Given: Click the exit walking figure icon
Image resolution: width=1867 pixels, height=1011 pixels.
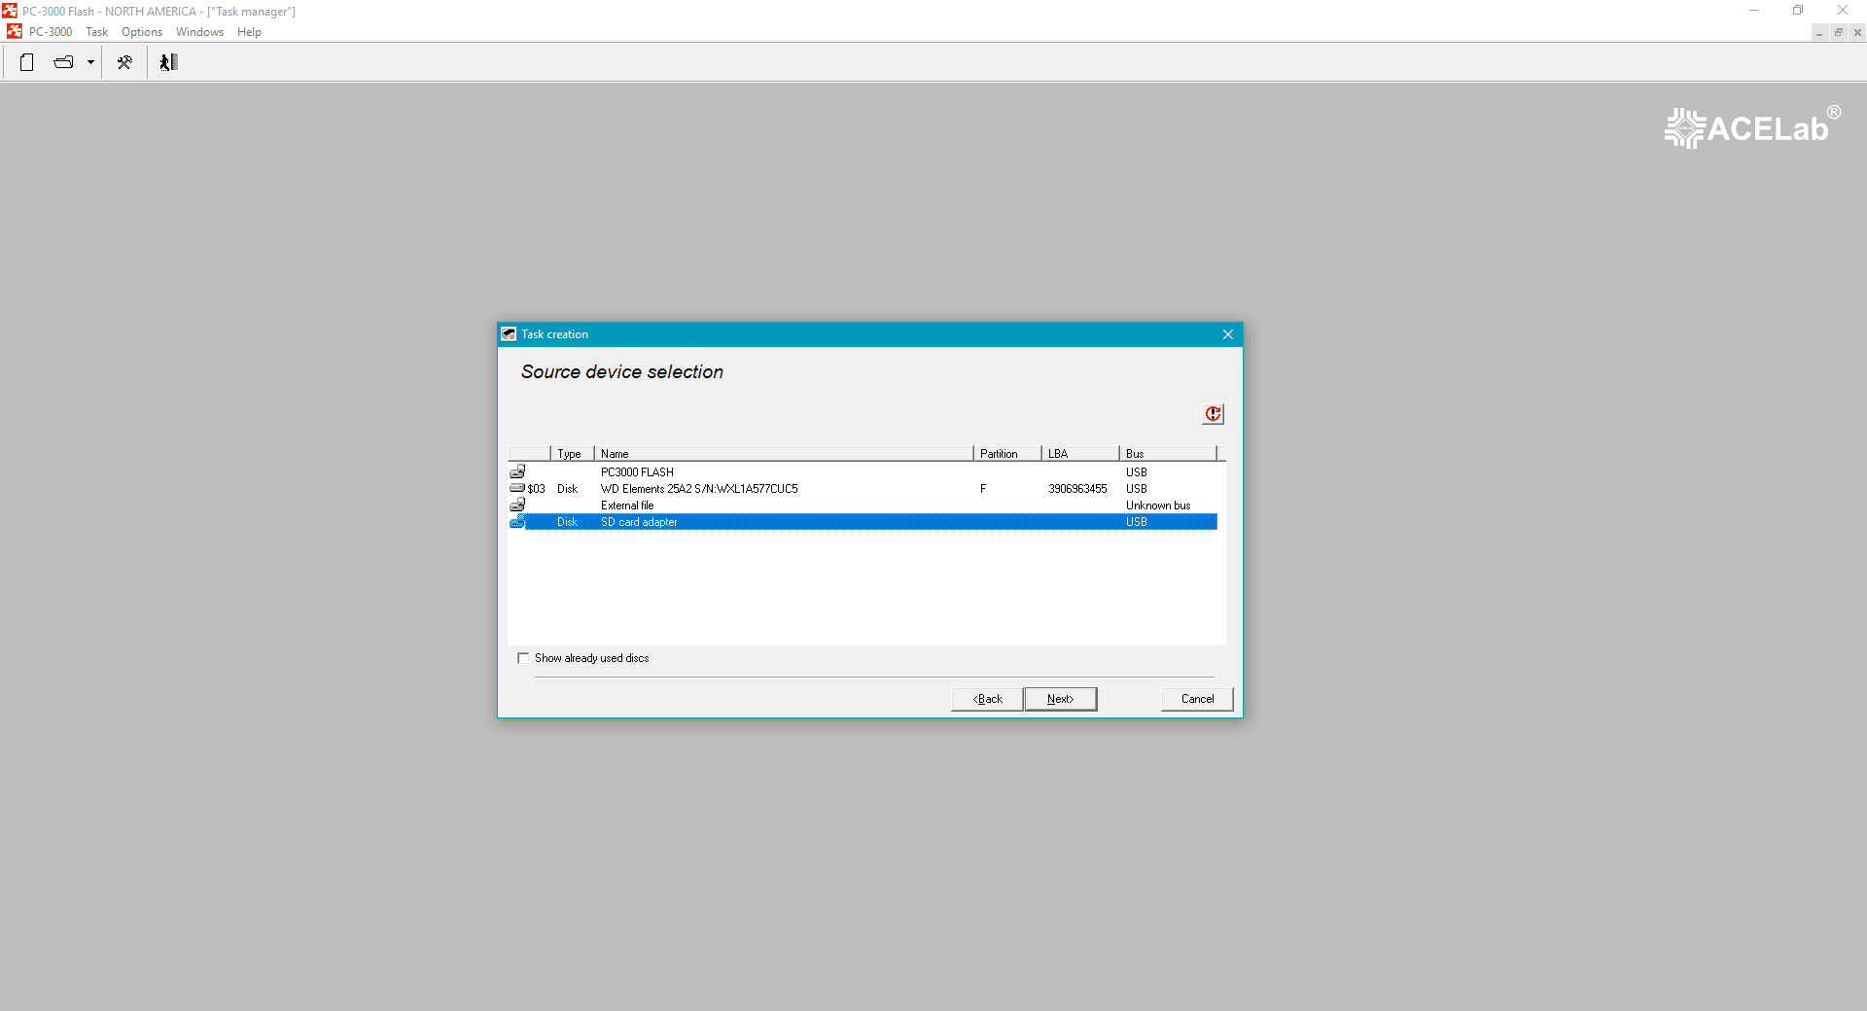Looking at the screenshot, I should [x=168, y=62].
